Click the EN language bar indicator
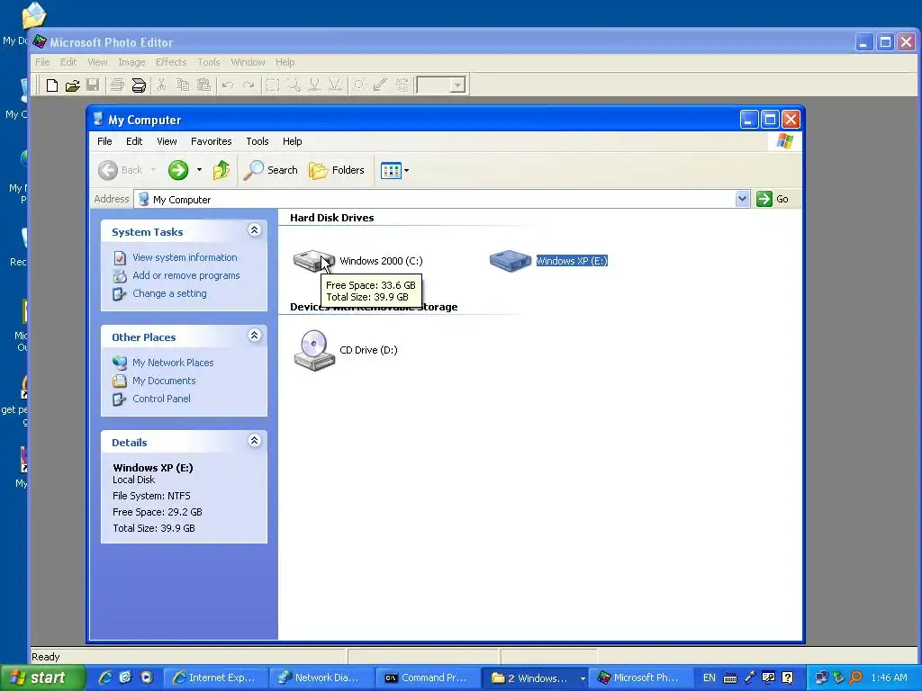The width and height of the screenshot is (922, 691). pyautogui.click(x=710, y=678)
